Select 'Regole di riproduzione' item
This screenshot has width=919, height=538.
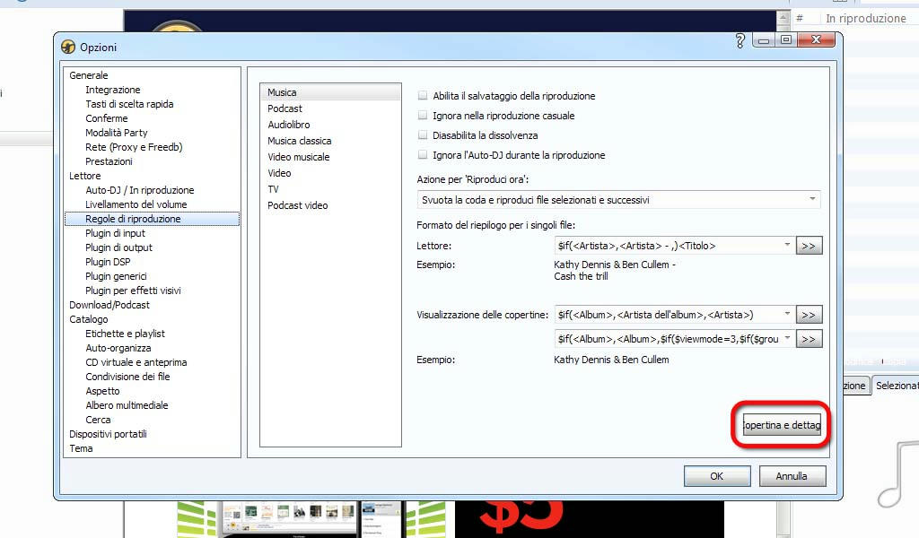[152, 219]
